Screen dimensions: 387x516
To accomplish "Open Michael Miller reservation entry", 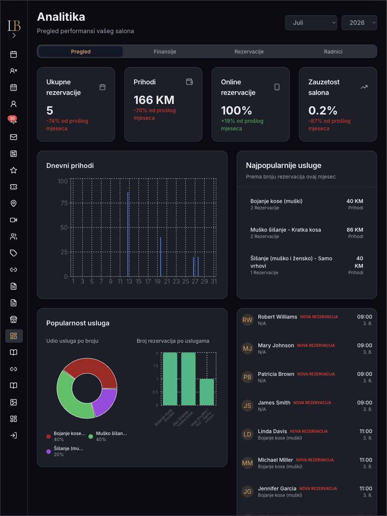I will pos(307,463).
